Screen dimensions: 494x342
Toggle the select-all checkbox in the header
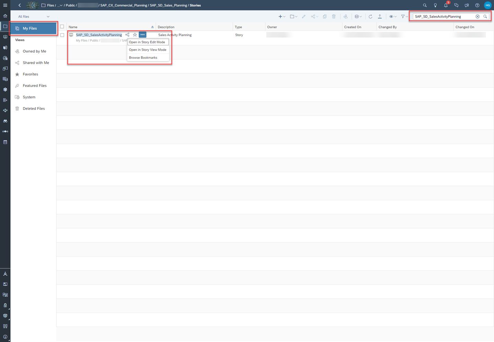pos(62,26)
